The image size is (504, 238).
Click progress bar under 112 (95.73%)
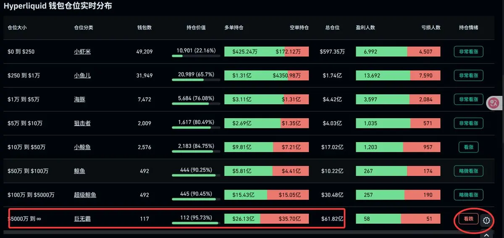[x=196, y=223]
